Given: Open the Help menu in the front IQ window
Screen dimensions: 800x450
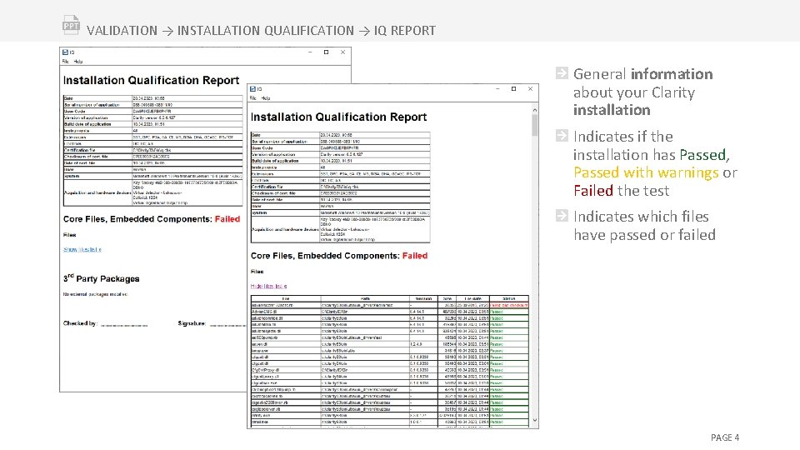Looking at the screenshot, I should [x=266, y=98].
